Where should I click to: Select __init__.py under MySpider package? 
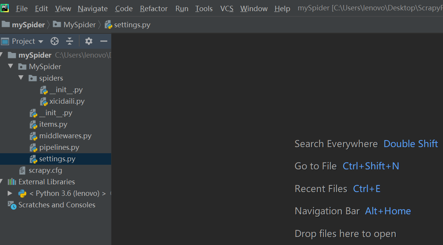pyautogui.click(x=56, y=113)
